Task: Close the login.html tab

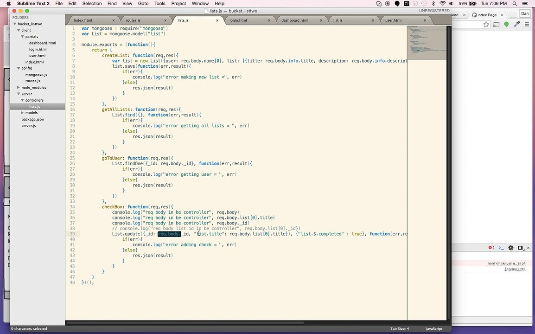Action: pyautogui.click(x=269, y=20)
